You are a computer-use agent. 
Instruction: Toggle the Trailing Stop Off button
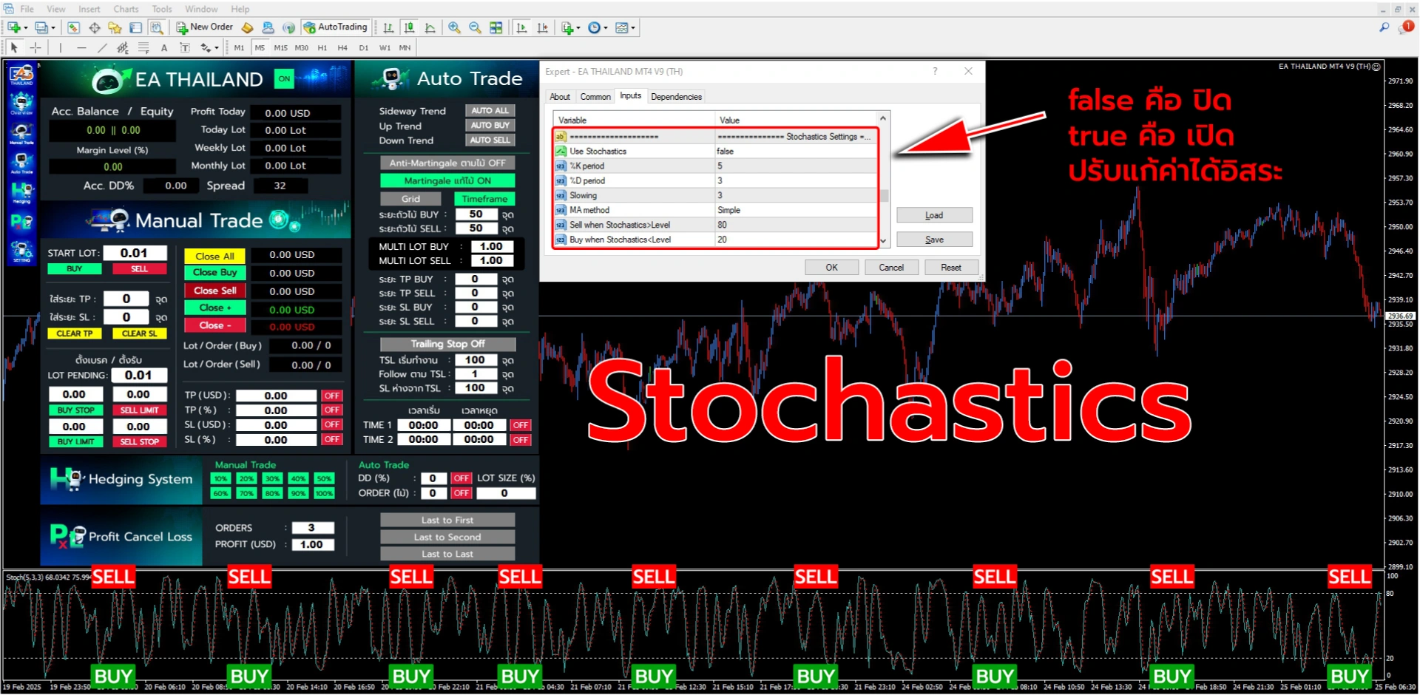point(447,344)
